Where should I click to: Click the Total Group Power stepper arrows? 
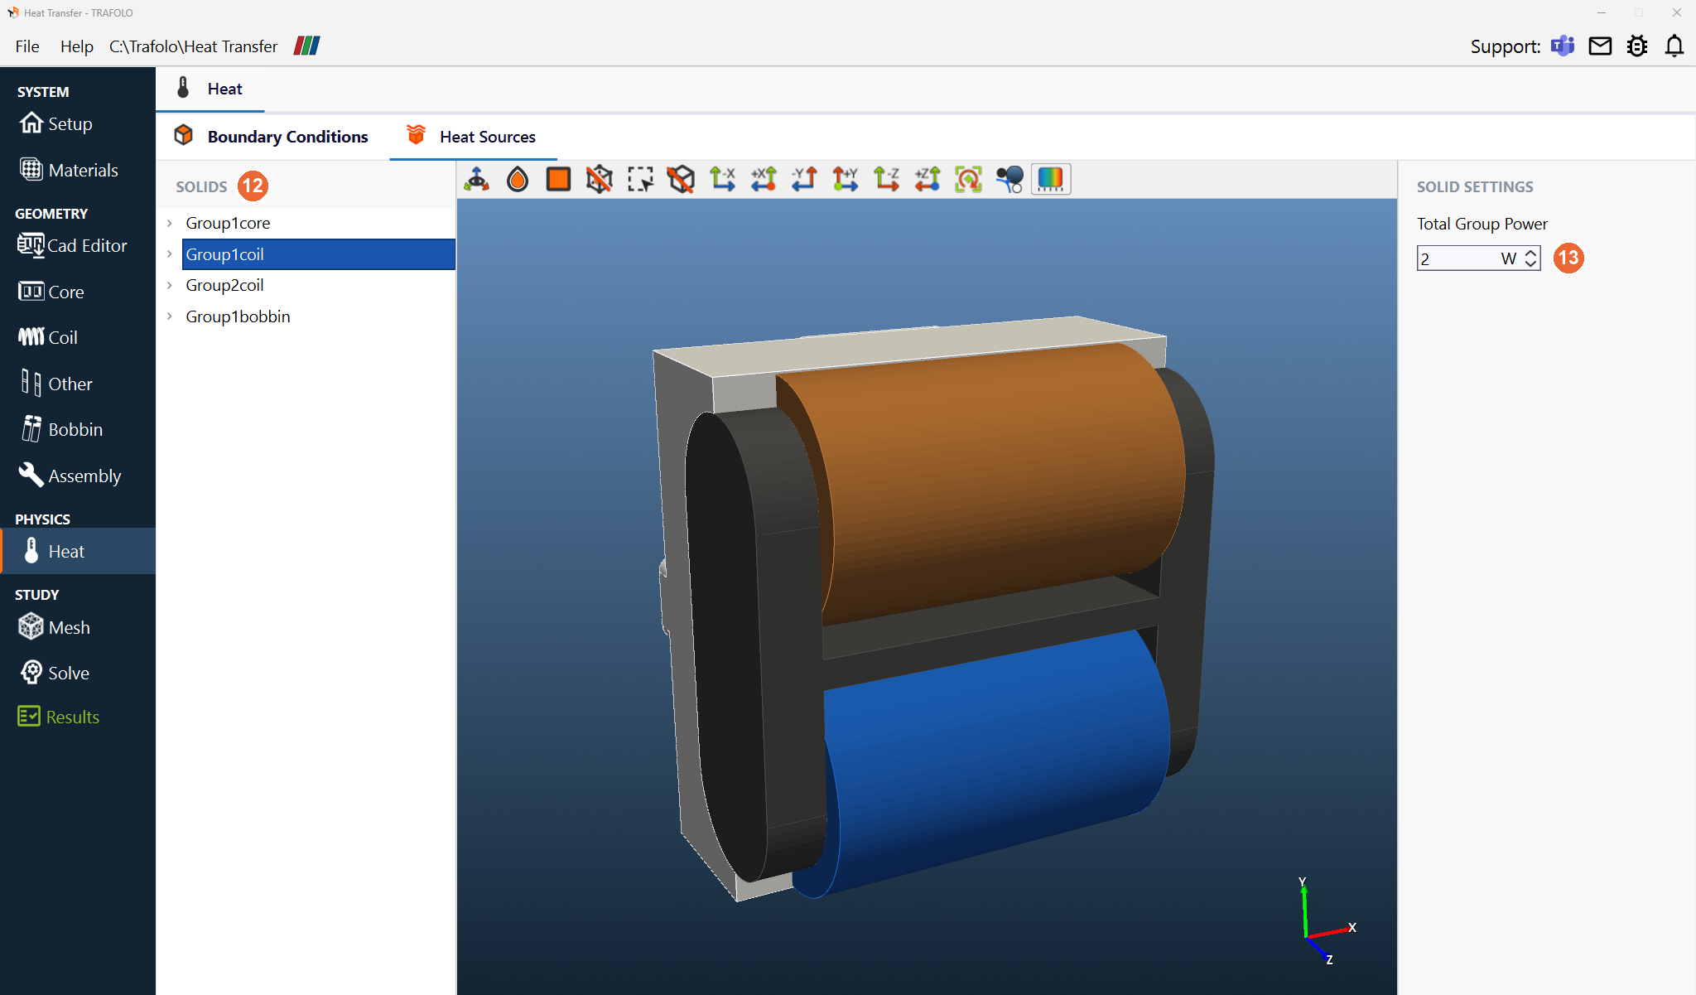(x=1531, y=258)
